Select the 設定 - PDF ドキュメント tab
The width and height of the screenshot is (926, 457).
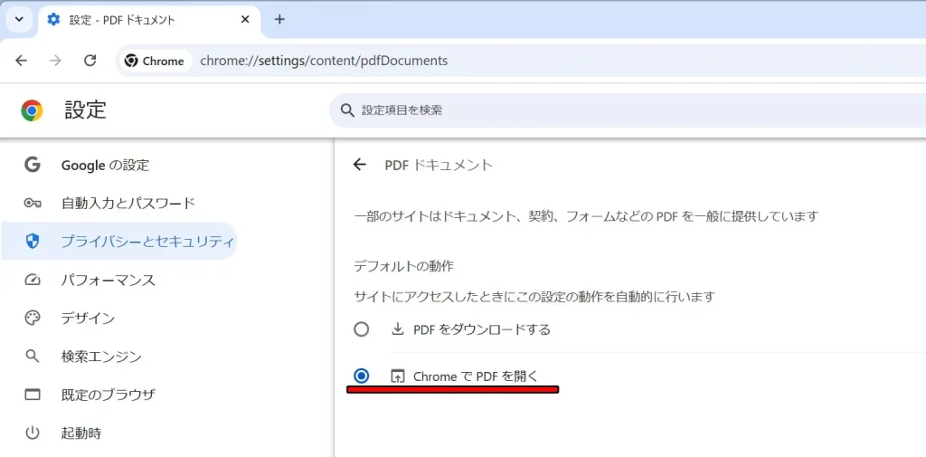tap(149, 20)
